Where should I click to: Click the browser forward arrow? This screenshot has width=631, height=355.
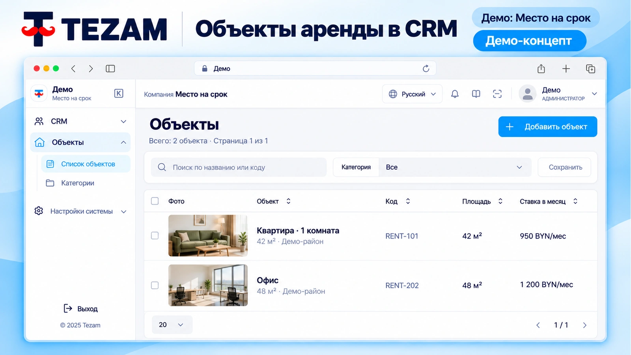tap(91, 69)
